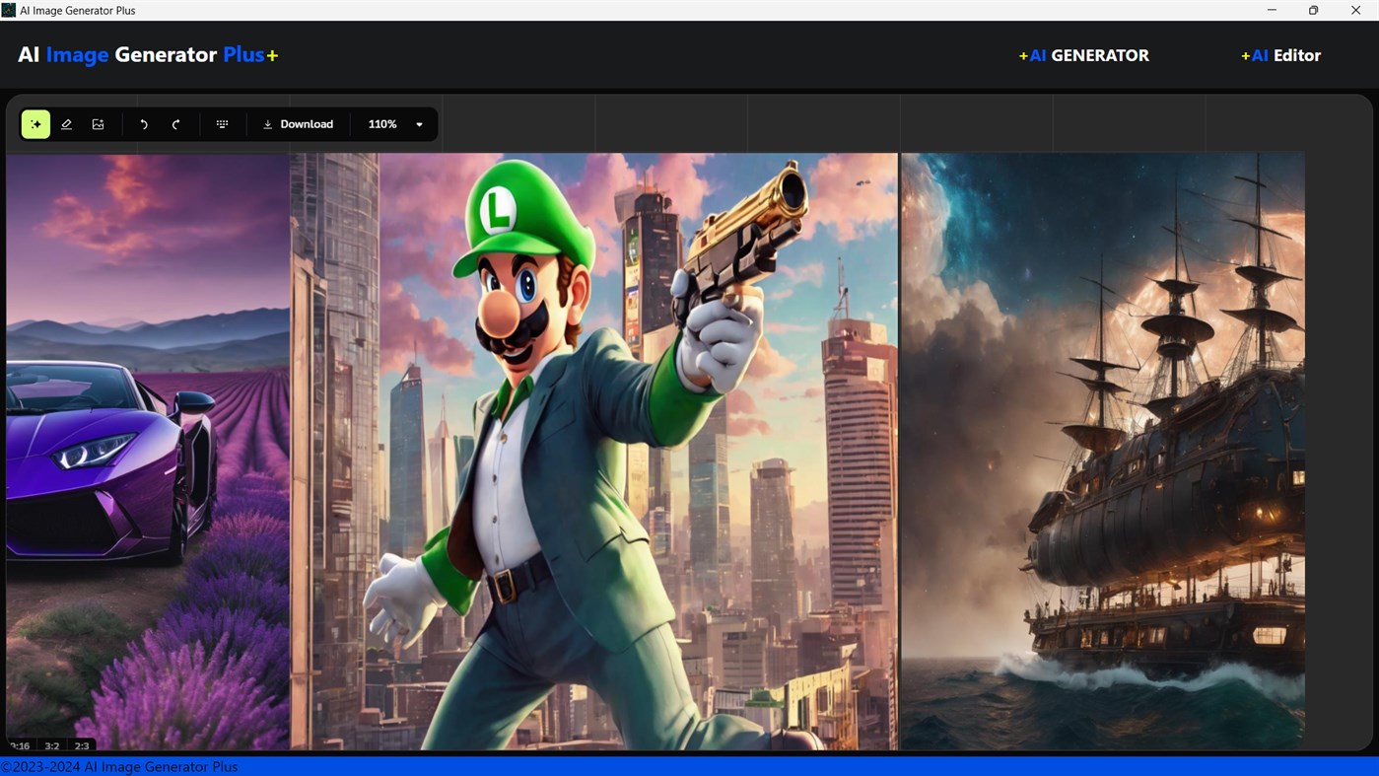The height and width of the screenshot is (776, 1379).
Task: Select the purple sports car image
Action: 148,452
